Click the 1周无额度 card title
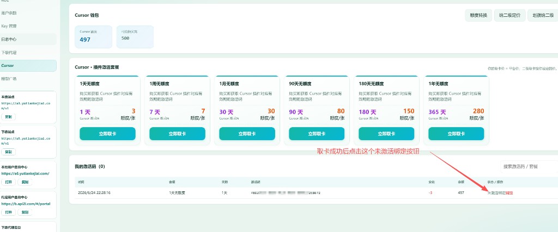Viewport: 558px width, 232px height. point(159,84)
